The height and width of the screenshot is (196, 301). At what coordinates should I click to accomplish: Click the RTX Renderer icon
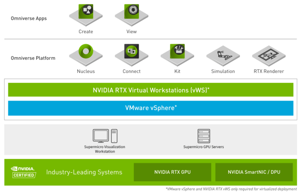click(268, 55)
